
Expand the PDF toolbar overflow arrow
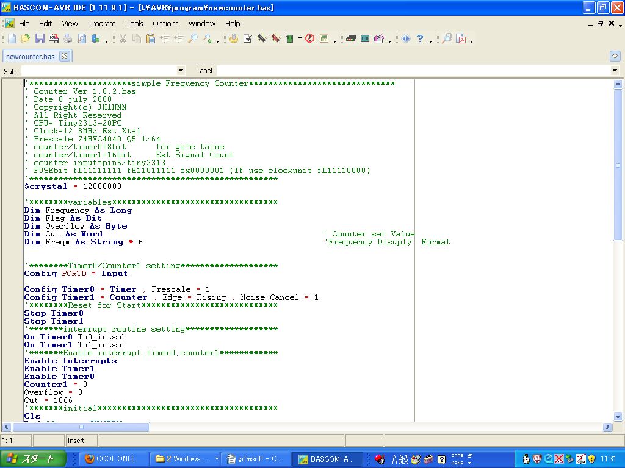(x=472, y=41)
